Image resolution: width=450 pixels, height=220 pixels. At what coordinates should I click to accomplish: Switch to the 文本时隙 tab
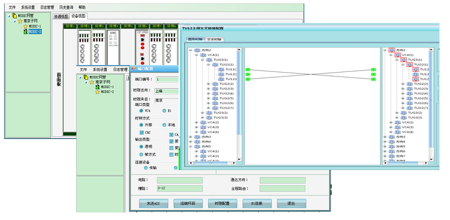(x=214, y=39)
